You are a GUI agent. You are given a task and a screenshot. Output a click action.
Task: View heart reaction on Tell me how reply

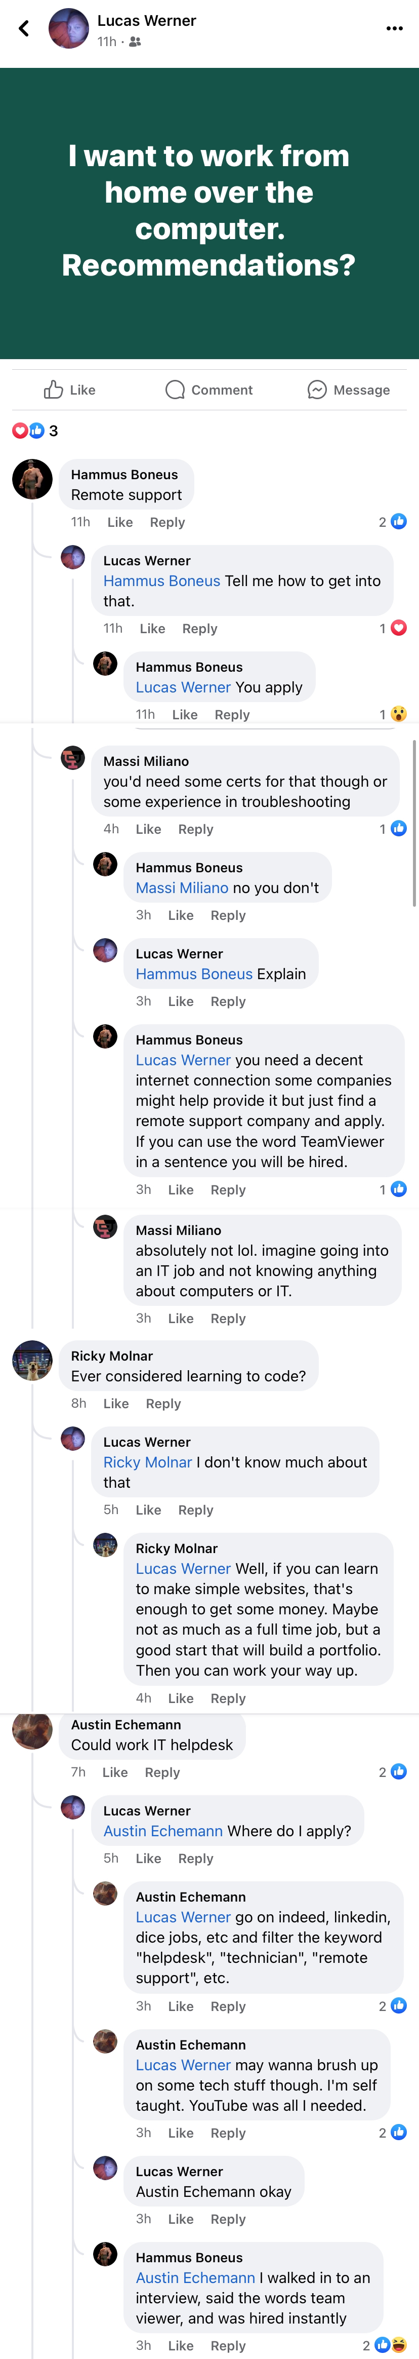tap(393, 628)
